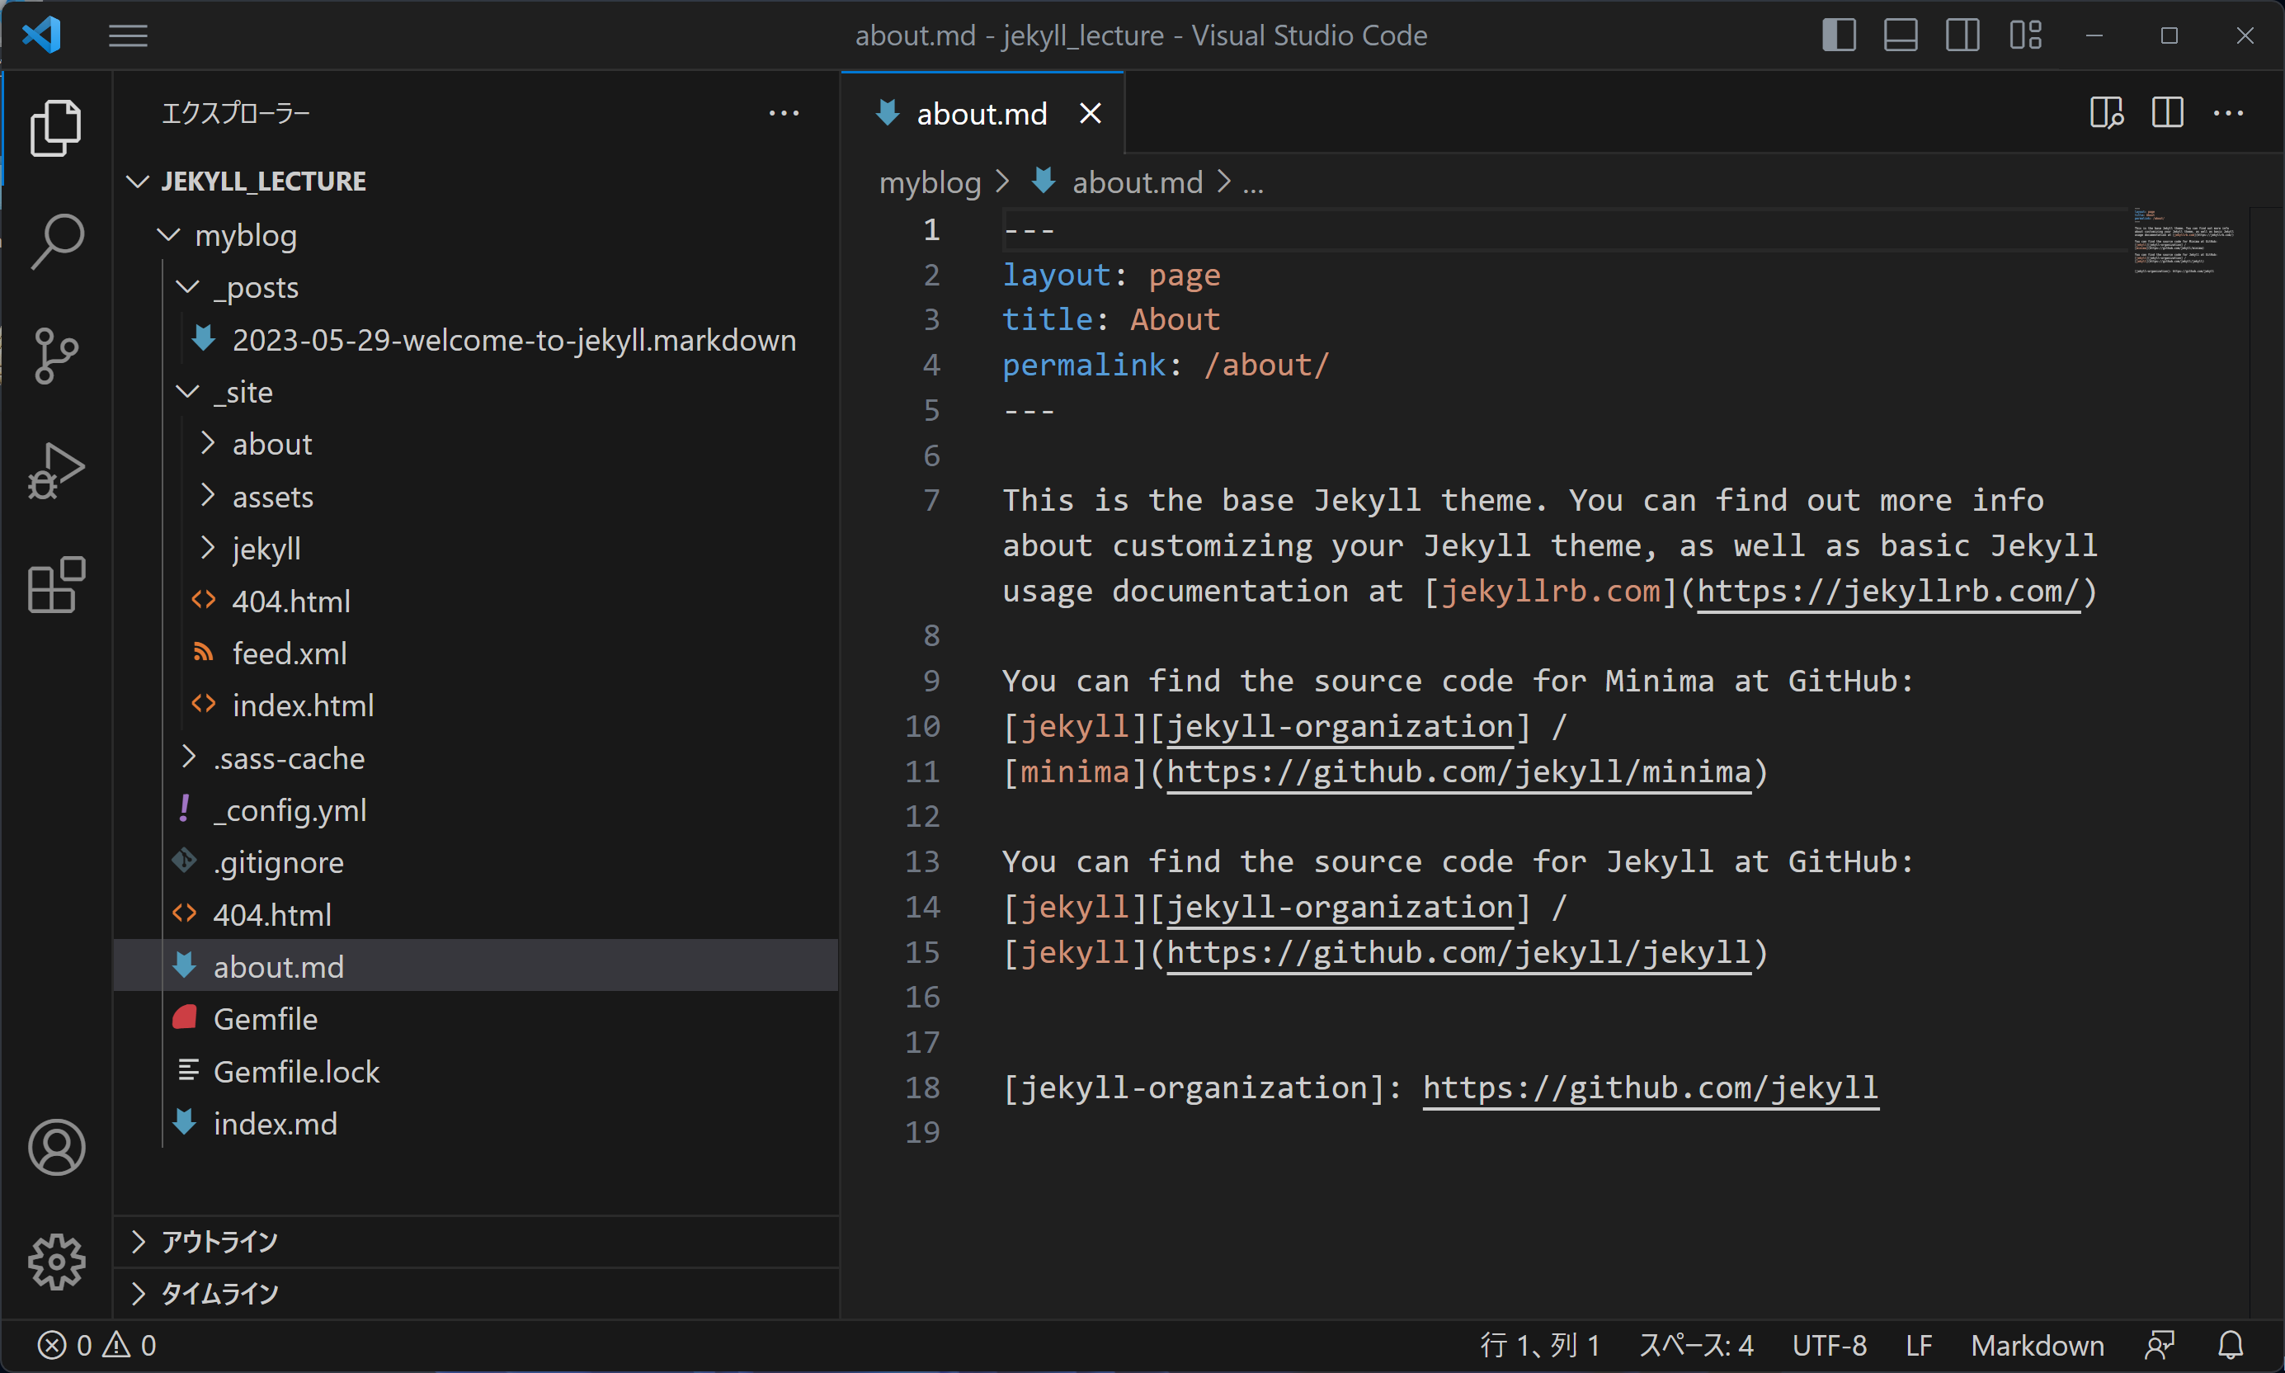Viewport: 2285px width, 1373px height.
Task: Change language mode Markdown
Action: coord(2038,1344)
